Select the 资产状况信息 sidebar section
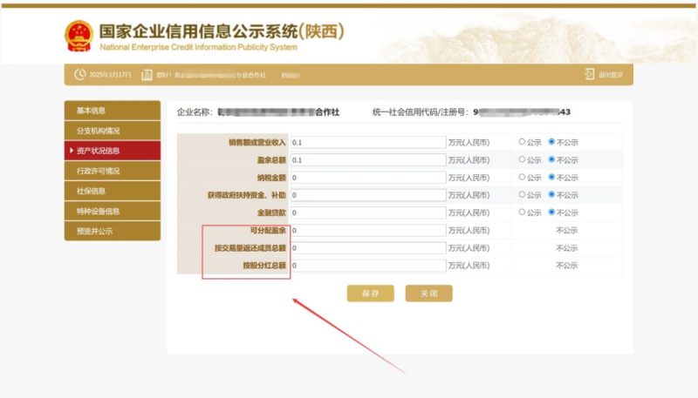This screenshot has height=398, width=698. click(113, 151)
